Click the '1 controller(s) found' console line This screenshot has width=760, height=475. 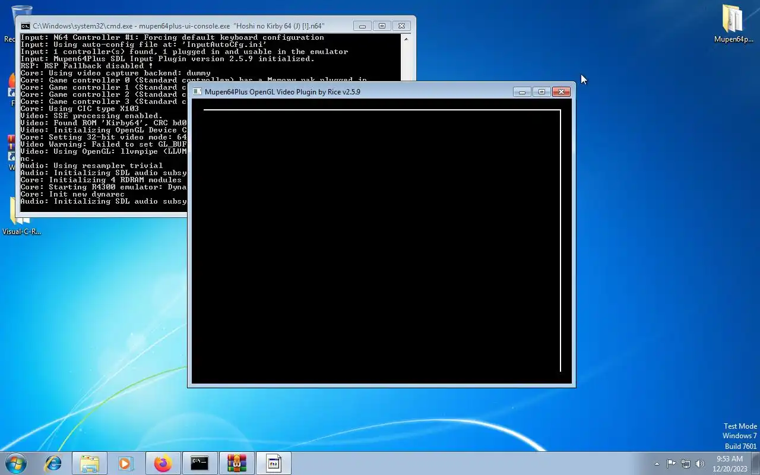(x=184, y=52)
